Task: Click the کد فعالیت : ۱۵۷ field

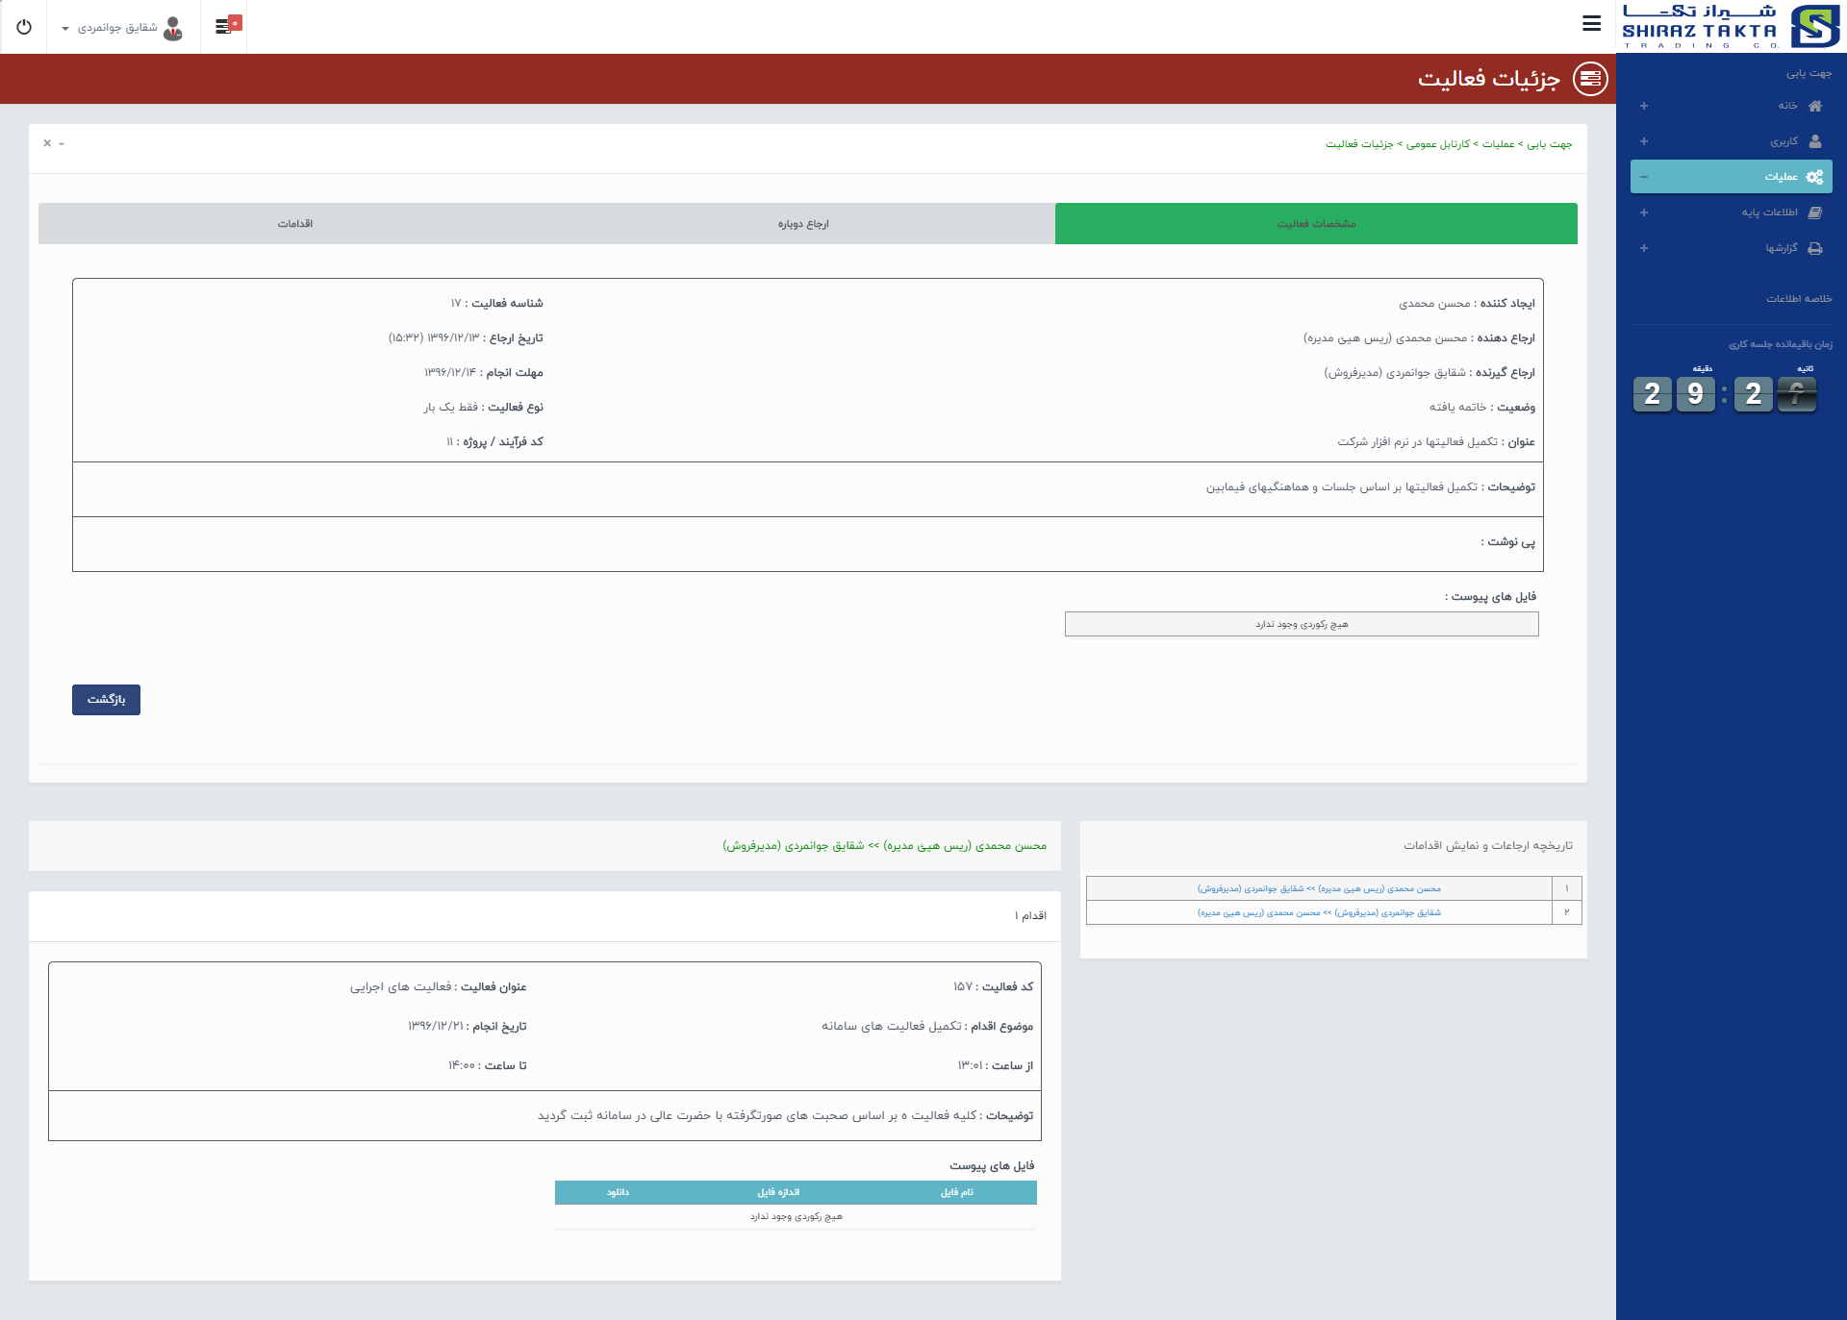Action: pyautogui.click(x=993, y=987)
